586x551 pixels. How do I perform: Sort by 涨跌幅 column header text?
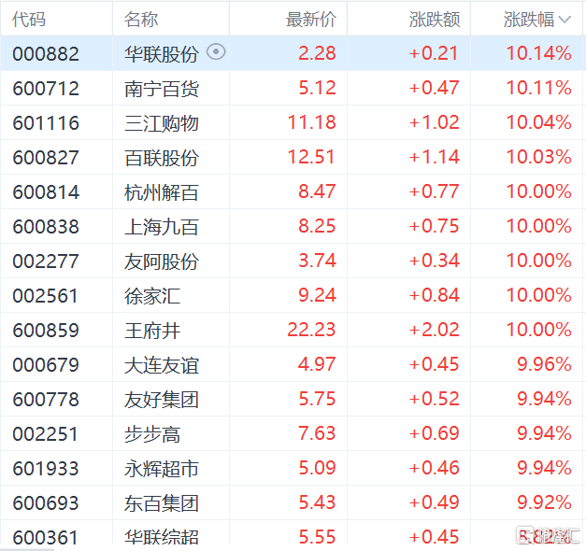click(x=529, y=20)
